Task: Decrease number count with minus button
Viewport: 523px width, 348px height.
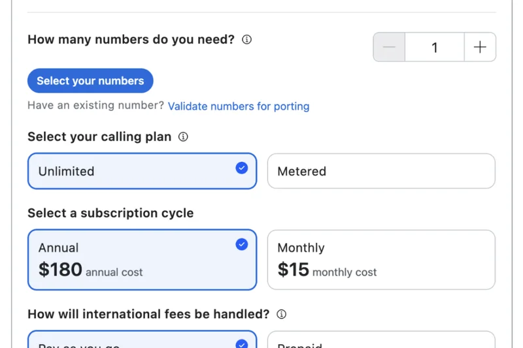Action: tap(389, 47)
